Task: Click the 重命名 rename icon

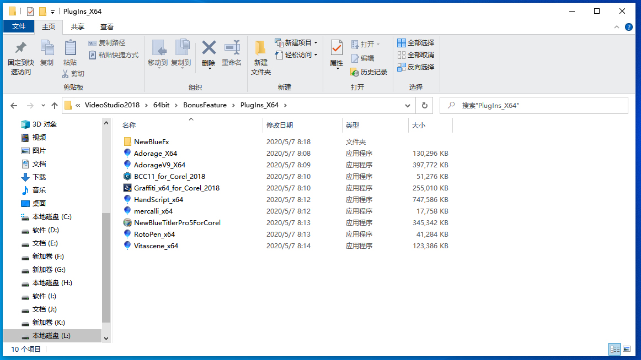Action: [x=232, y=48]
